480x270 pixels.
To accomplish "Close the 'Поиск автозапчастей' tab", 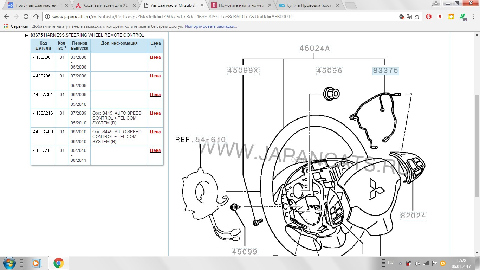I will coord(66,6).
